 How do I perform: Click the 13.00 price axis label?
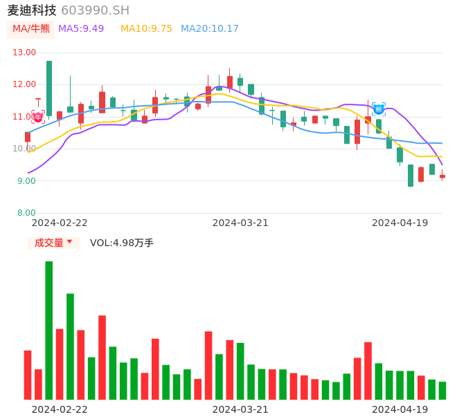[x=24, y=53]
